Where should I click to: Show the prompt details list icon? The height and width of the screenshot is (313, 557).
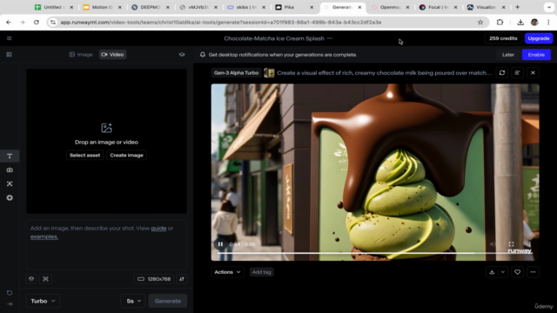click(x=517, y=73)
